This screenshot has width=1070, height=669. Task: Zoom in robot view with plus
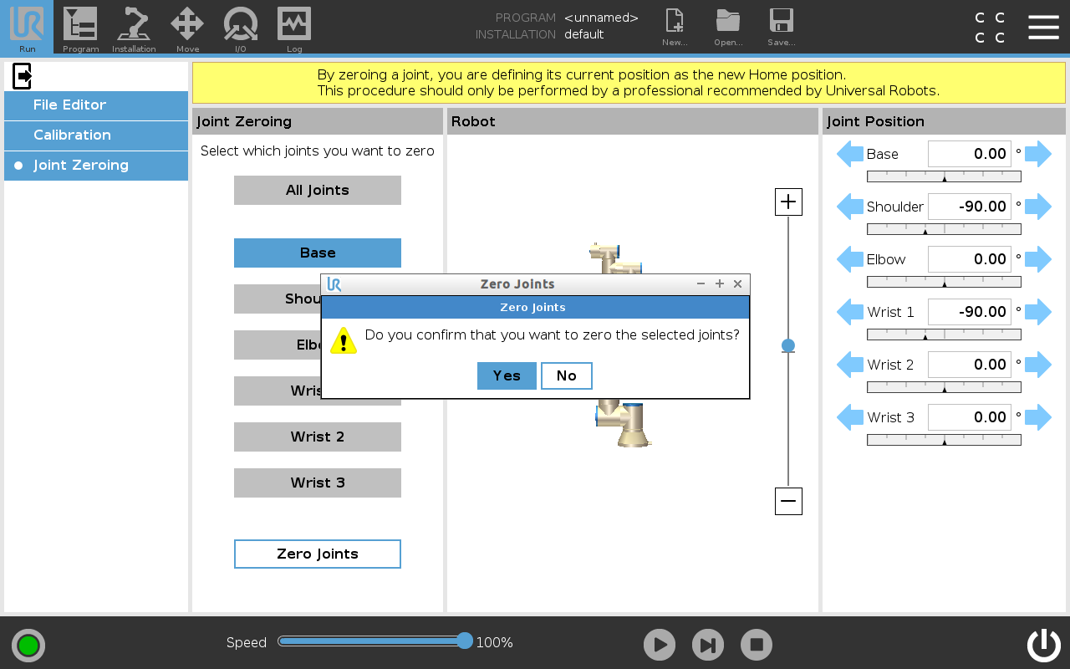[x=788, y=202]
